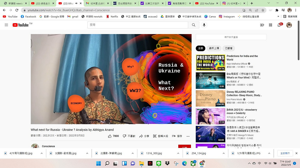This screenshot has height=168, width=300.
Task: Expand options for 4(今周刊攝影組).jpg download
Action: click(42, 153)
